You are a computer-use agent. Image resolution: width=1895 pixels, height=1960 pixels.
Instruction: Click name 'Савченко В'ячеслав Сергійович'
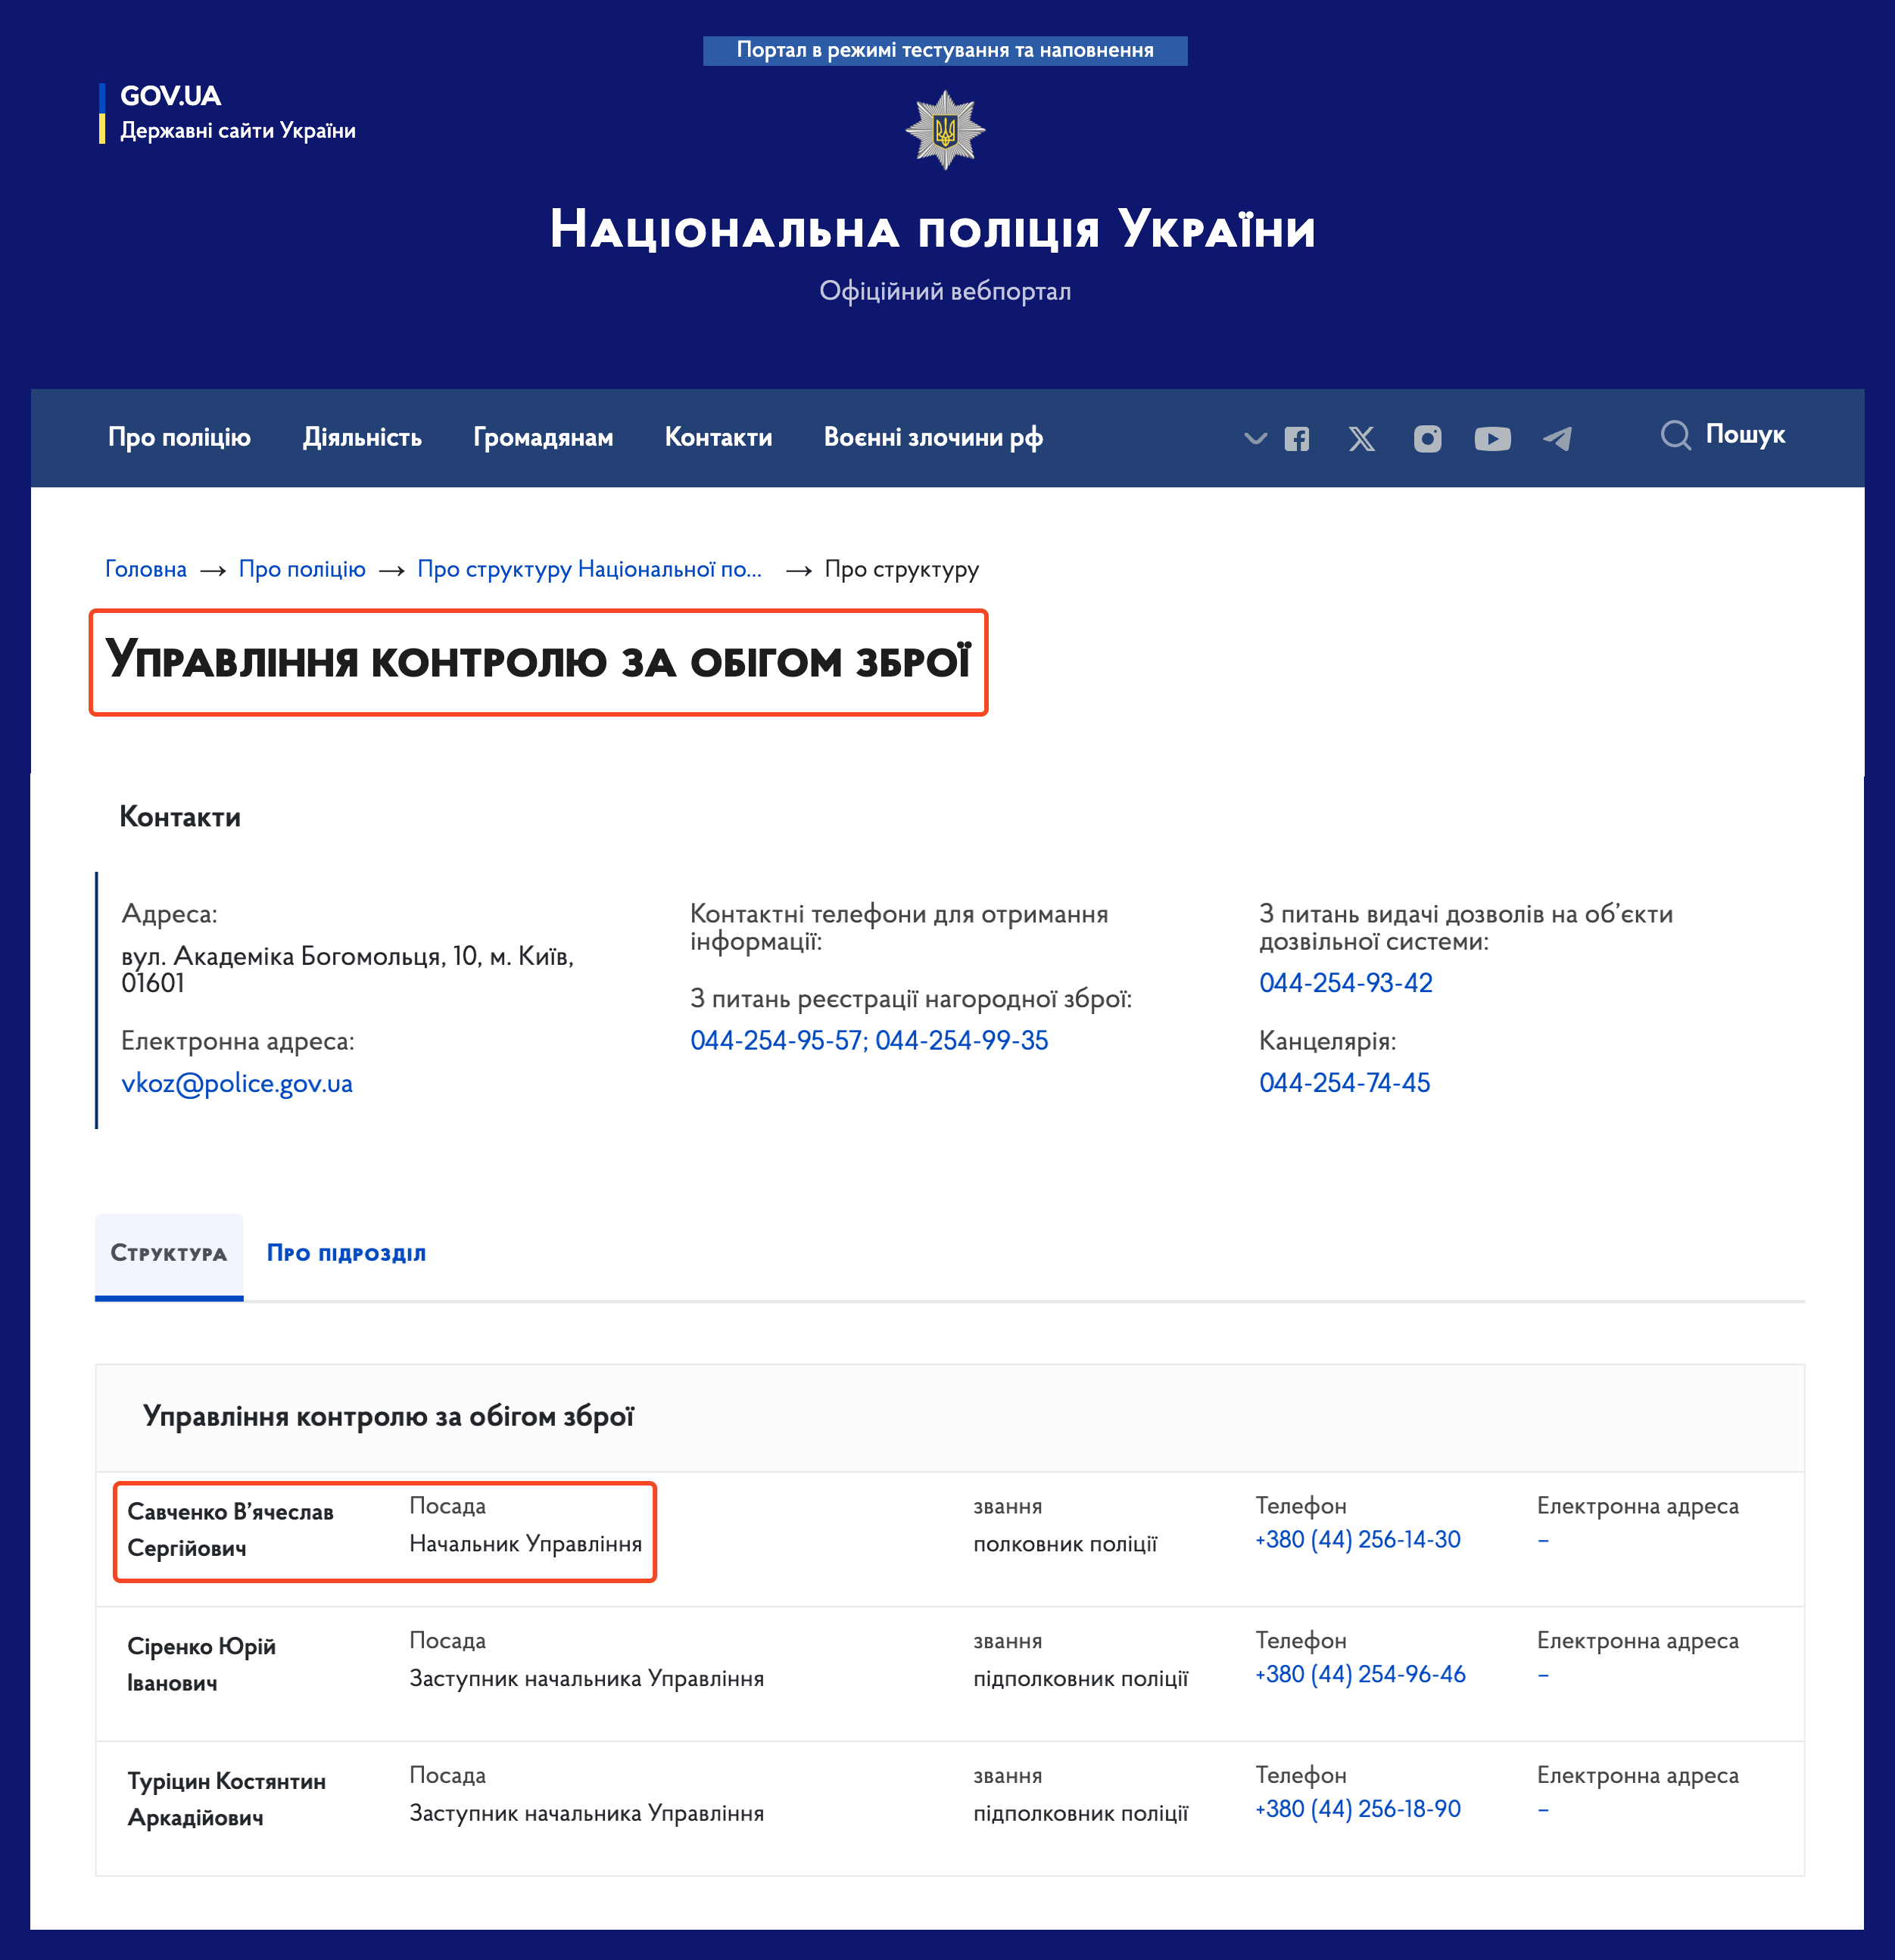tap(230, 1530)
